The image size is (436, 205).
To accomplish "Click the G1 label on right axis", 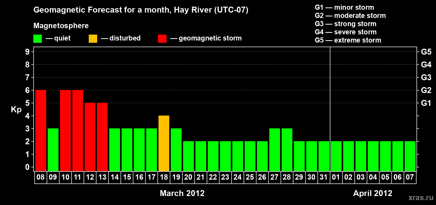I will pos(426,103).
